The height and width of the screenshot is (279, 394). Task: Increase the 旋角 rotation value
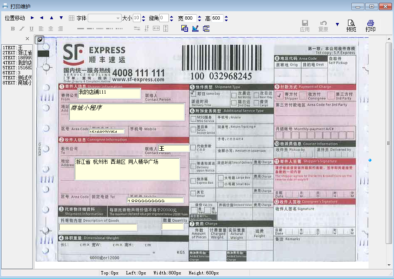tap(171, 17)
